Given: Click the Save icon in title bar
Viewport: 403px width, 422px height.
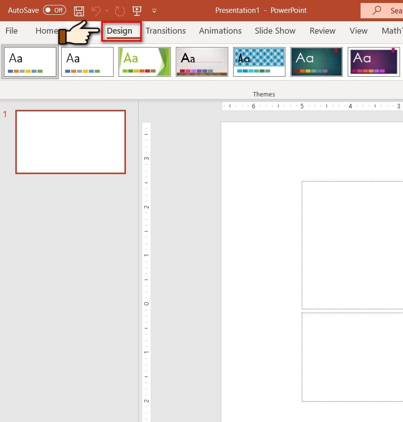Looking at the screenshot, I should point(79,10).
